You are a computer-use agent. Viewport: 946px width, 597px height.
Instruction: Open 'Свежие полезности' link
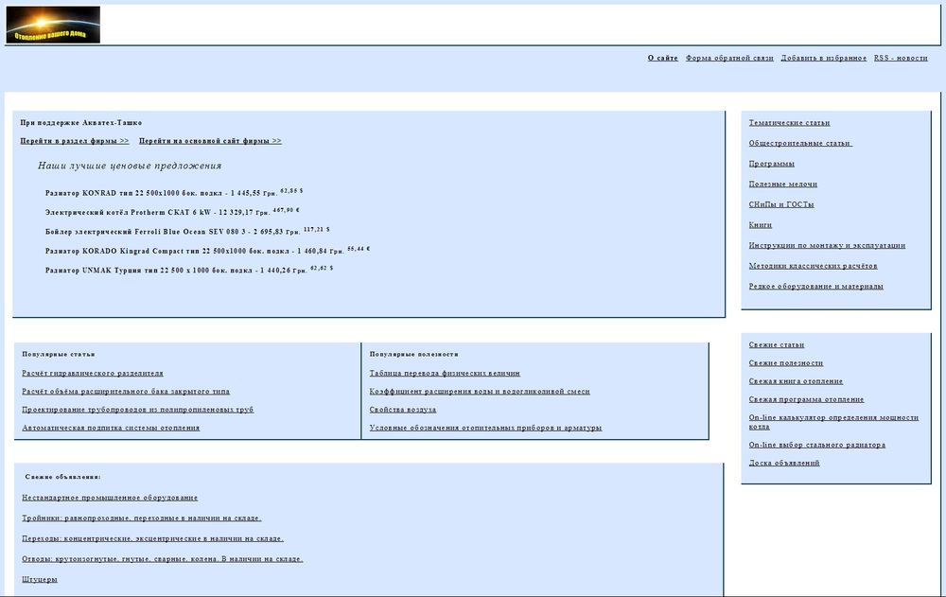tap(786, 362)
